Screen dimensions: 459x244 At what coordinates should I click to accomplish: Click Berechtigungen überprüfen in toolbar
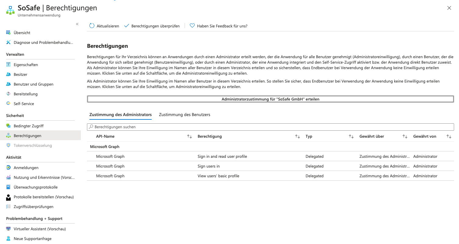click(152, 26)
